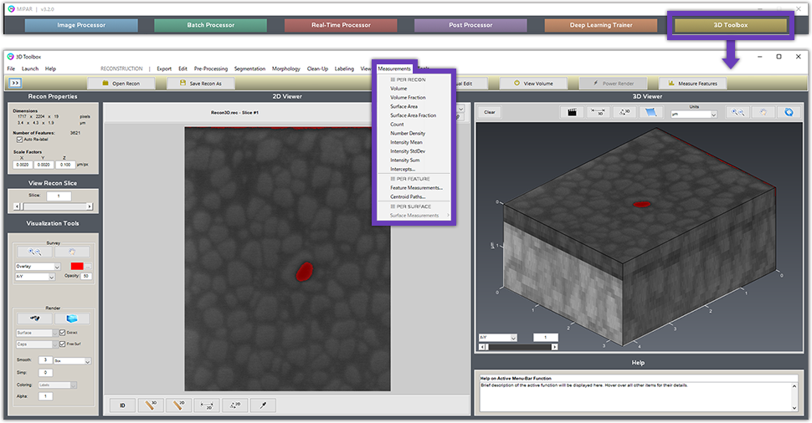Click ellipsis button beside red swatch

tap(88, 267)
